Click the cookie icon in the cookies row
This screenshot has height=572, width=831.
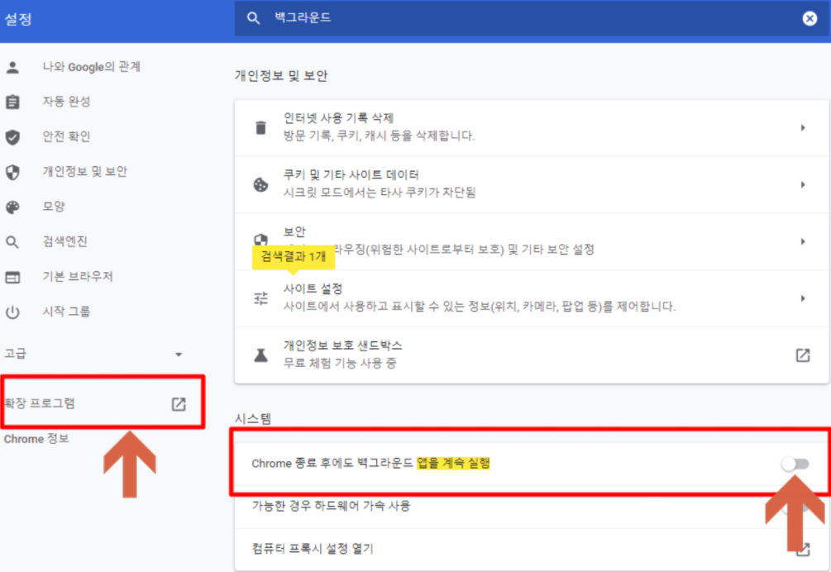pos(260,185)
